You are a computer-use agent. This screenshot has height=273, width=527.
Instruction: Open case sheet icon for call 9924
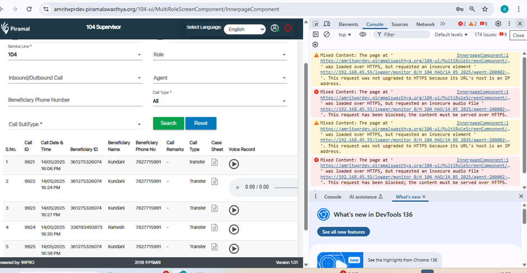pyautogui.click(x=214, y=228)
